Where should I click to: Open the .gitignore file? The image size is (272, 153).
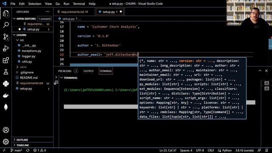coord(27,72)
